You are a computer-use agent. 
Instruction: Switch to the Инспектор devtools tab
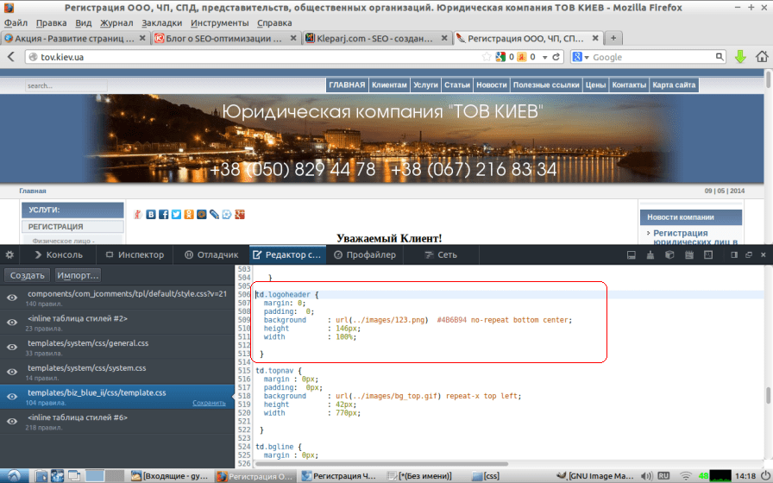click(x=135, y=254)
